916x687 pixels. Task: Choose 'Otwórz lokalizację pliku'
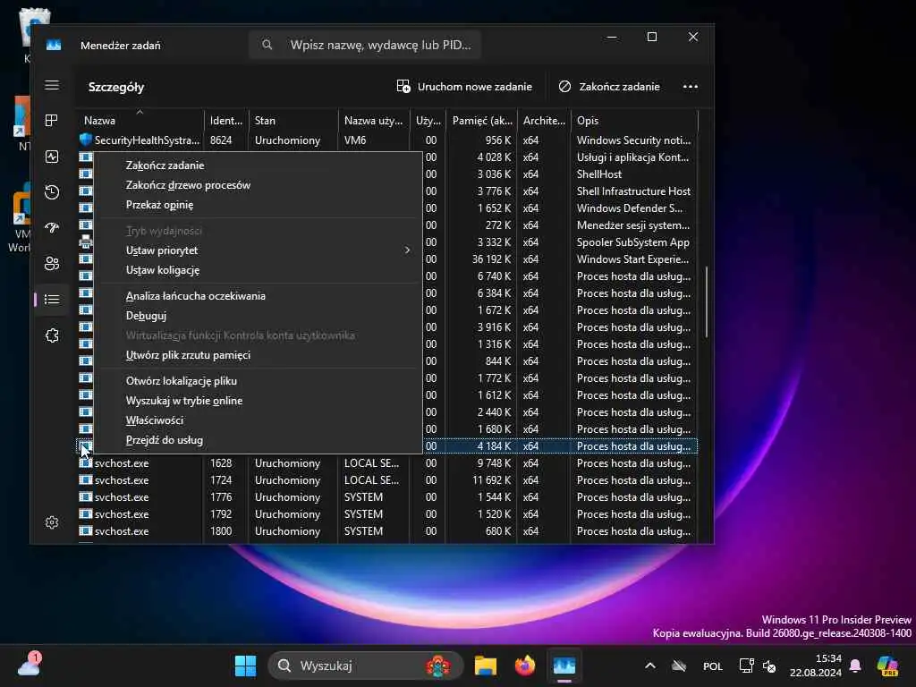point(258,381)
